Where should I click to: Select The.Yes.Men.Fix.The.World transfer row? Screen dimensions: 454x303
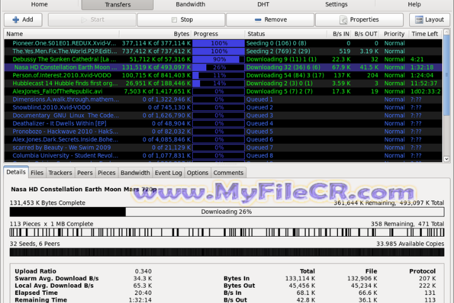click(223, 51)
